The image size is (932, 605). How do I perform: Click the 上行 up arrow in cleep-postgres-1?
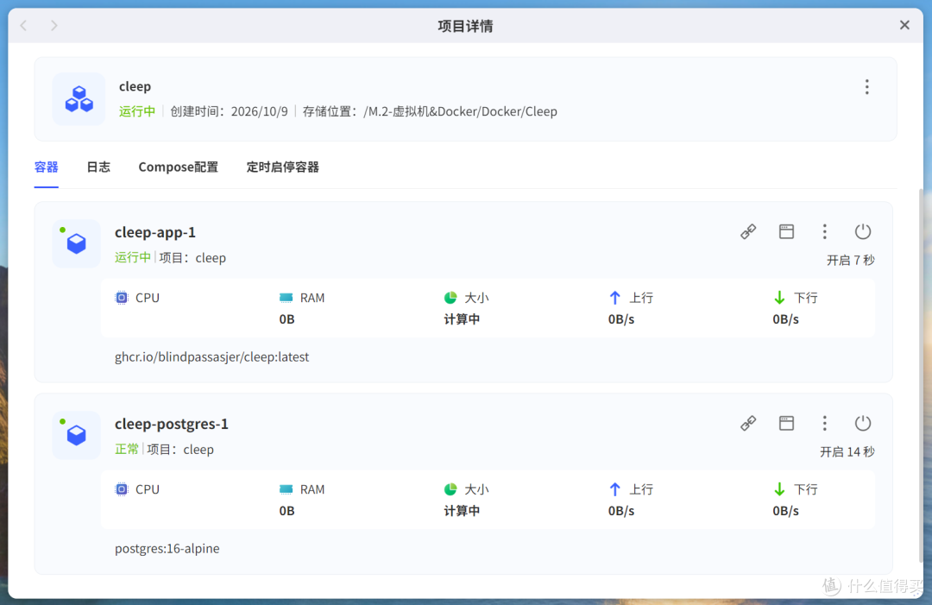[615, 489]
